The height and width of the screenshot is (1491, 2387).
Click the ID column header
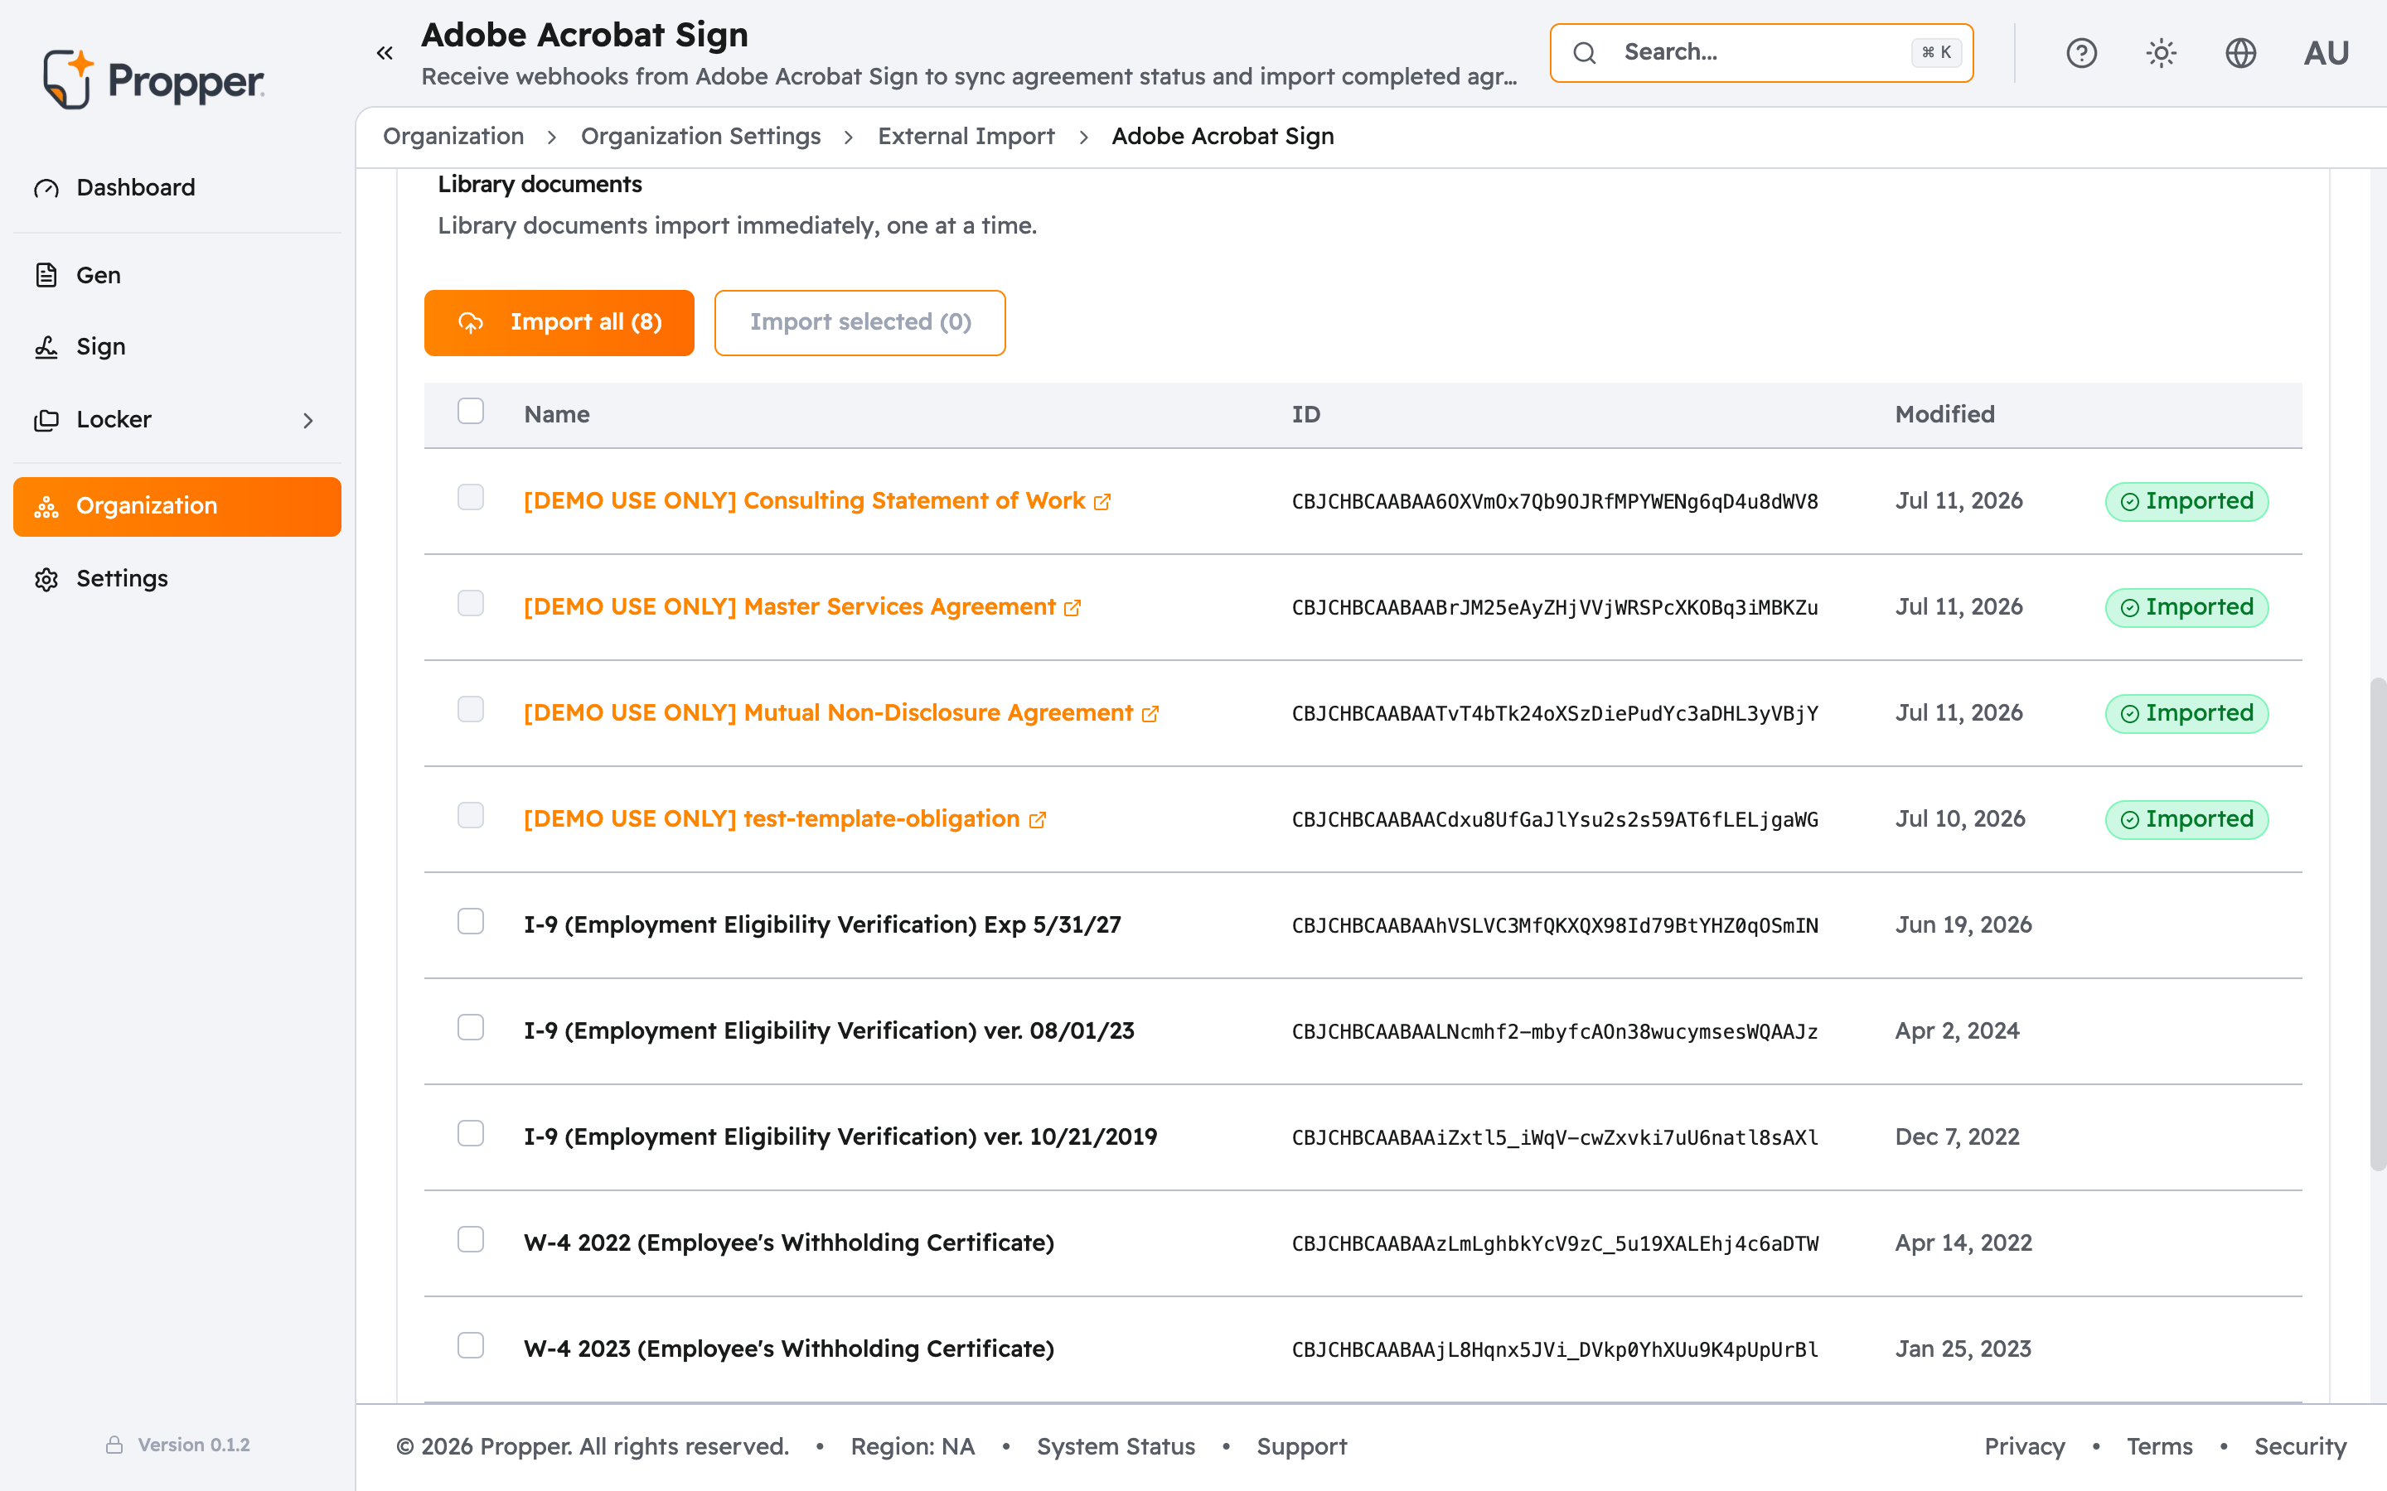(1306, 414)
